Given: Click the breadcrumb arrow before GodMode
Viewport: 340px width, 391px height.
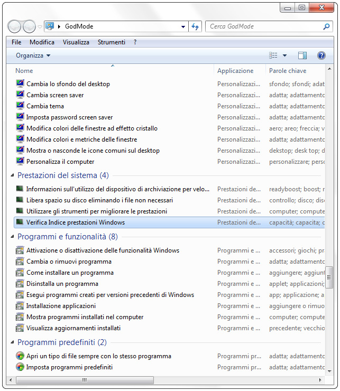Looking at the screenshot, I should pyautogui.click(x=59, y=26).
